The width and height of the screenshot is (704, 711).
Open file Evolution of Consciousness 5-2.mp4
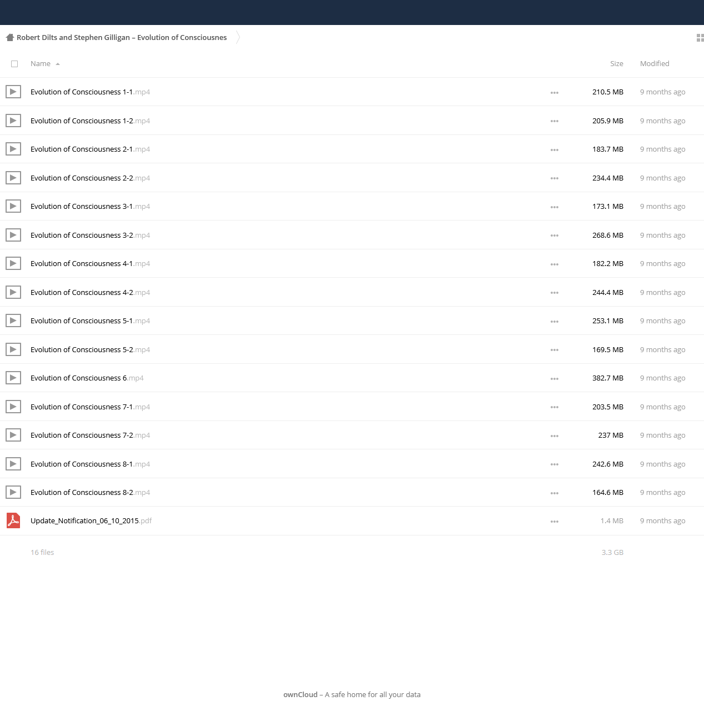(x=90, y=350)
